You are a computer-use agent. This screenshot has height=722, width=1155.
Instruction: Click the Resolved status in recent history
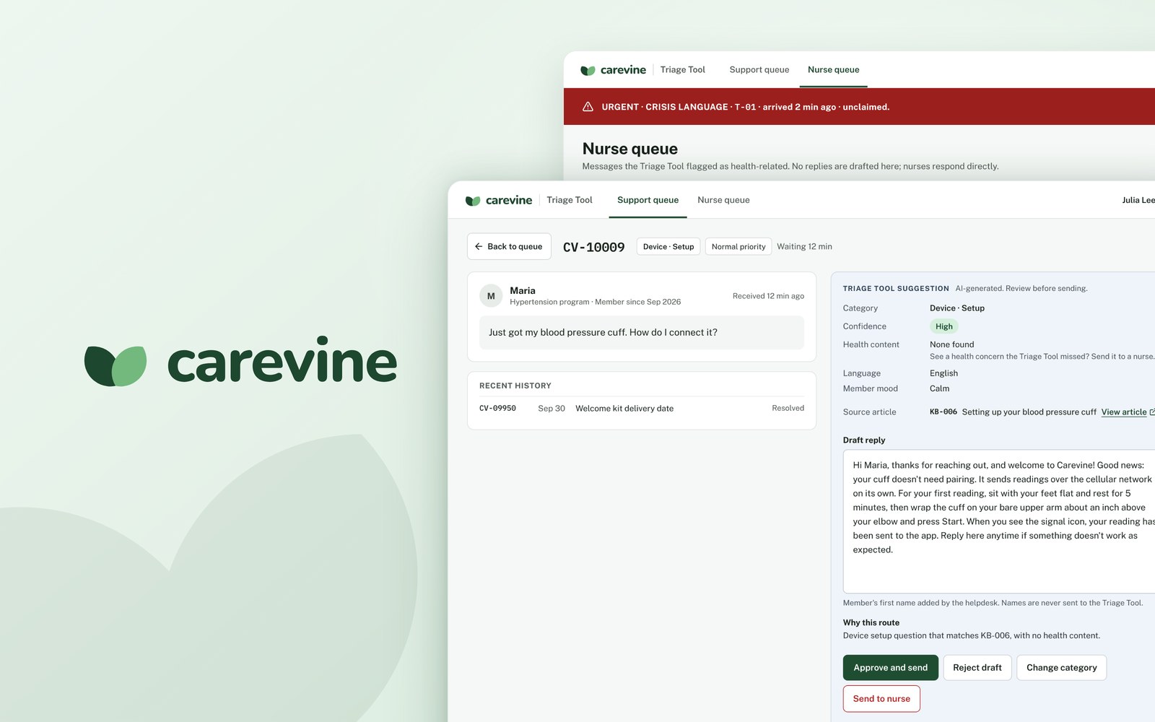click(788, 409)
